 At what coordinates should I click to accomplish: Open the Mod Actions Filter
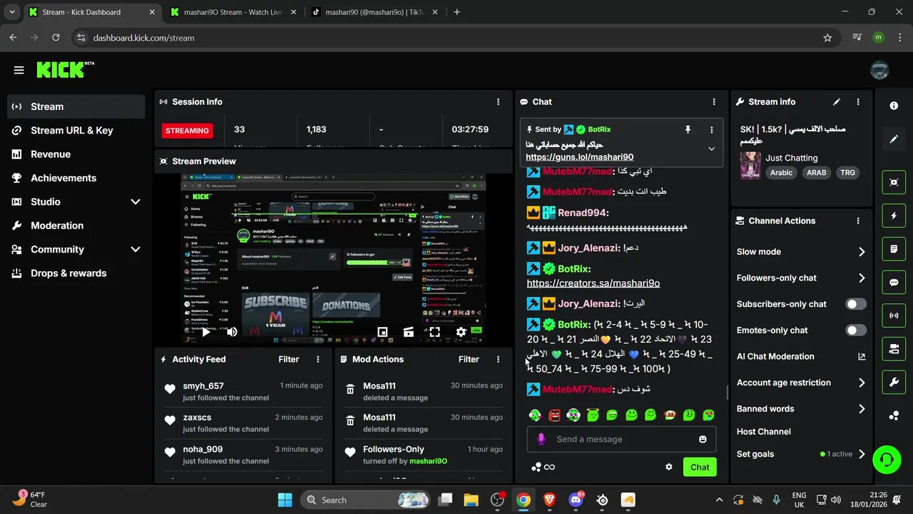pos(469,359)
